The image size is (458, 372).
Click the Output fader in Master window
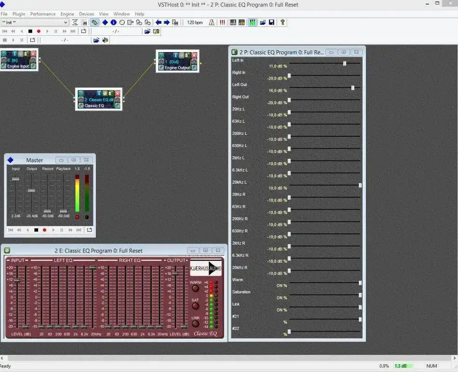pyautogui.click(x=31, y=190)
